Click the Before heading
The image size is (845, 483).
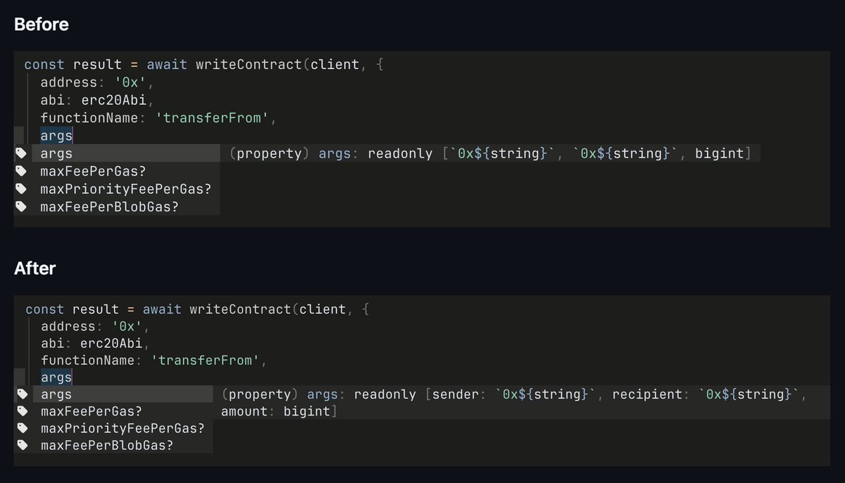click(42, 25)
